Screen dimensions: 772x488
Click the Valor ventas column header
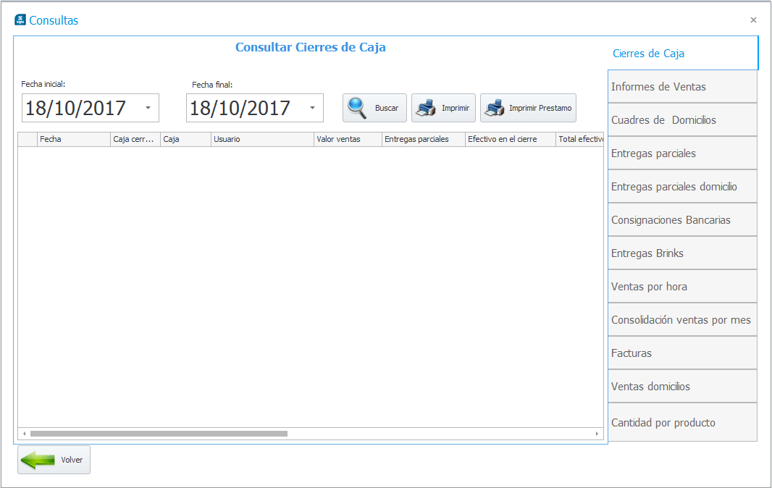[x=348, y=139]
